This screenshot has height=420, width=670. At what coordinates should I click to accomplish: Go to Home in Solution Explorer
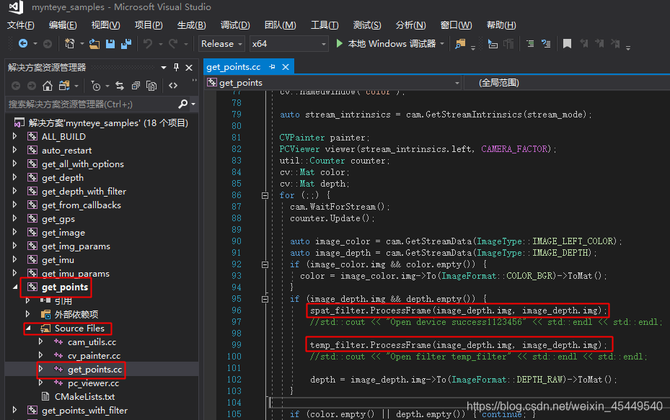coord(48,86)
